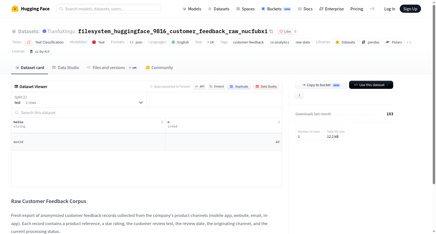
Task: Open Enterprise in top navigation
Action: pos(331,9)
